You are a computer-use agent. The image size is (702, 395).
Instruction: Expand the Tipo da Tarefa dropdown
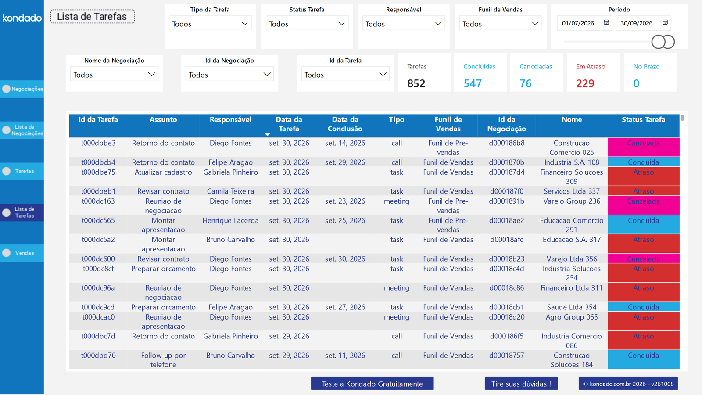click(210, 23)
